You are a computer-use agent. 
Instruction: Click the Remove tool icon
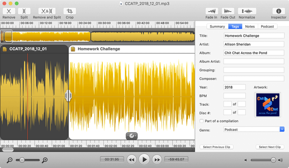pyautogui.click(x=9, y=11)
